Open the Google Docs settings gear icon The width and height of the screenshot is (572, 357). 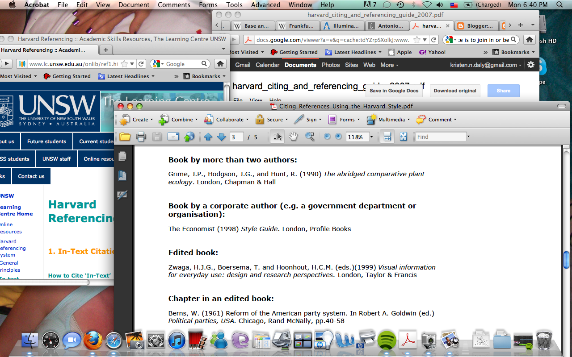pyautogui.click(x=531, y=65)
